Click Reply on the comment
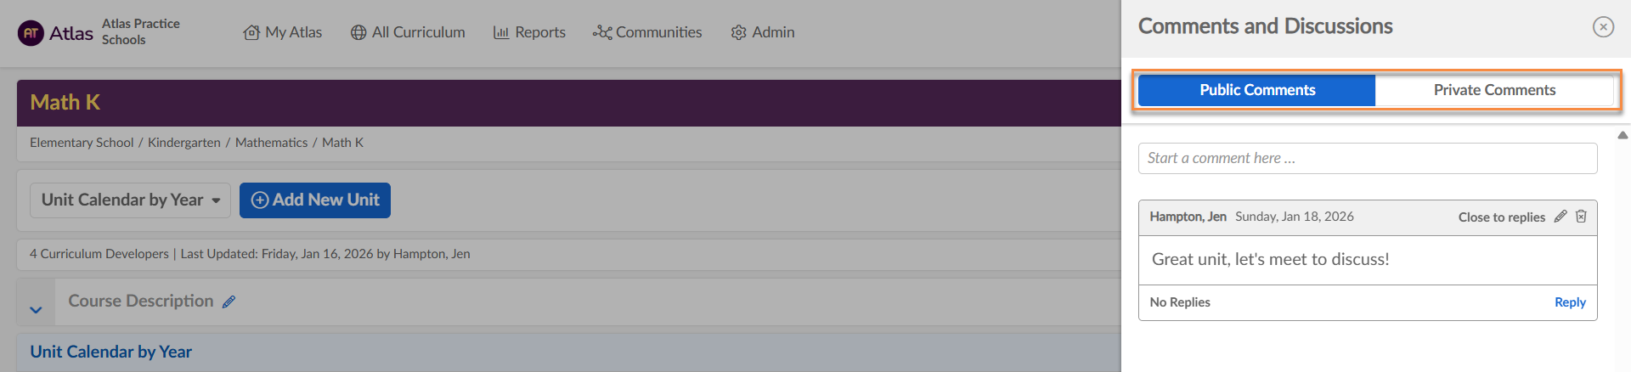This screenshot has width=1631, height=372. (x=1570, y=302)
